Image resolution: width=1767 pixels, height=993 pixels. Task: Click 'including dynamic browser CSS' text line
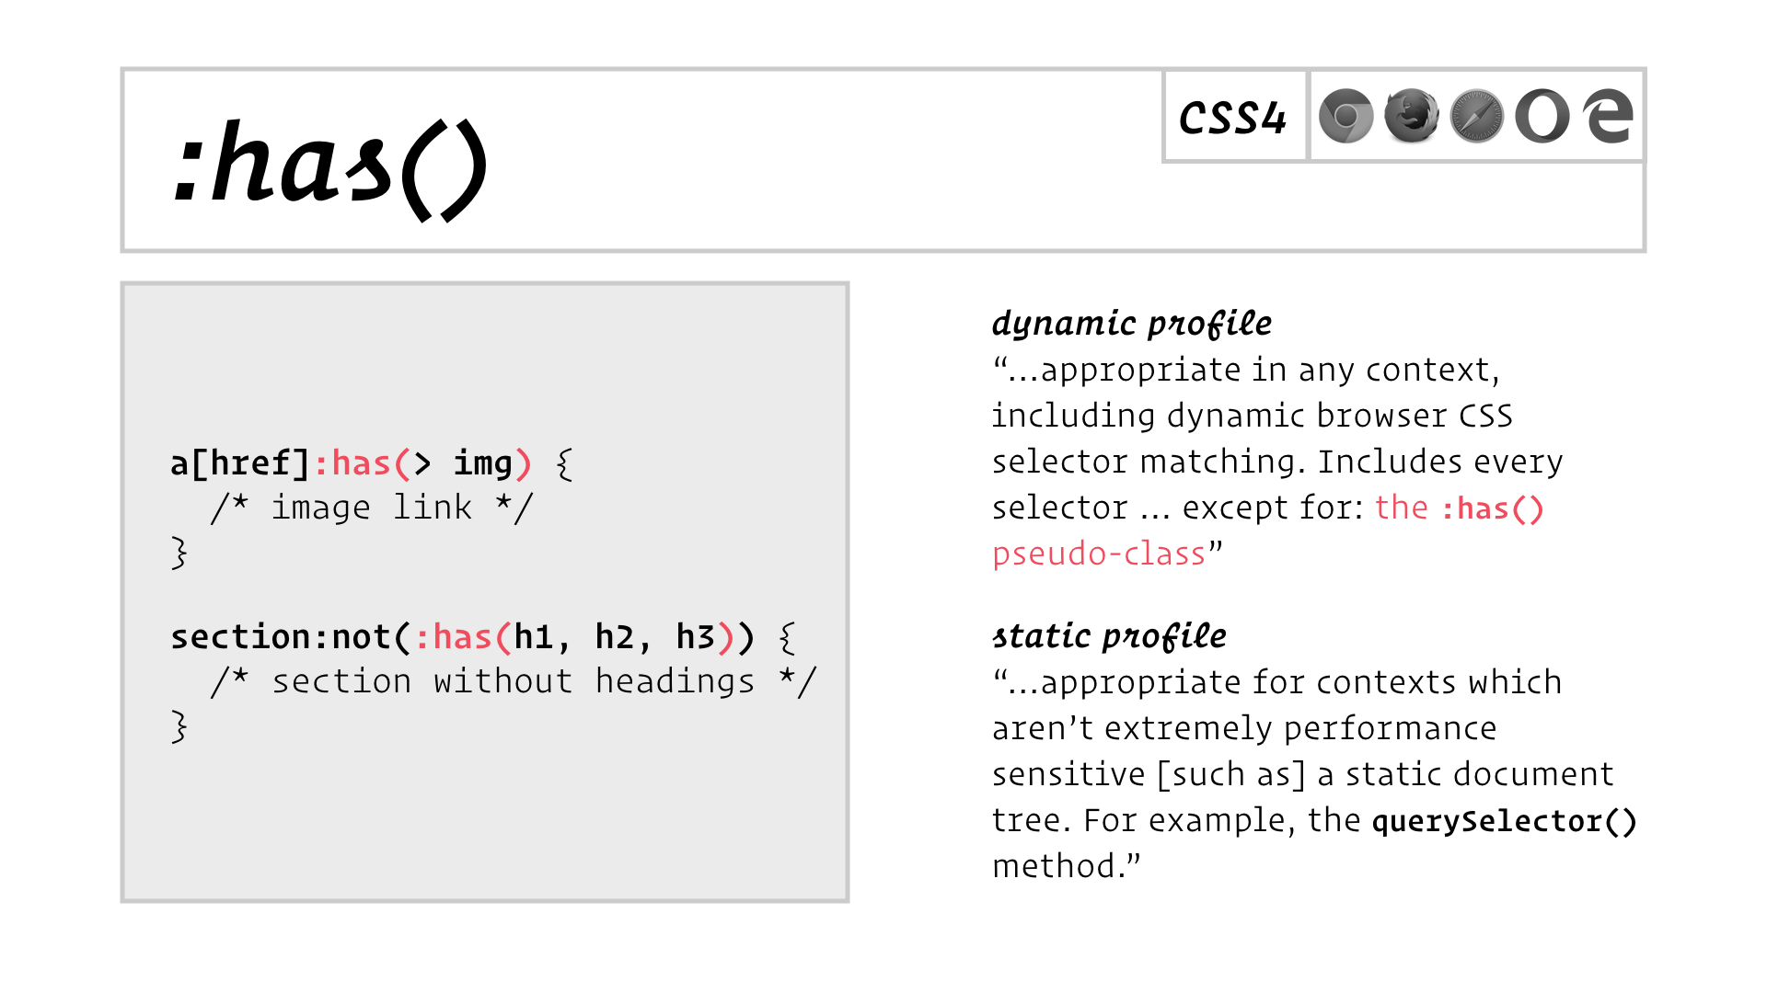pos(1252,416)
